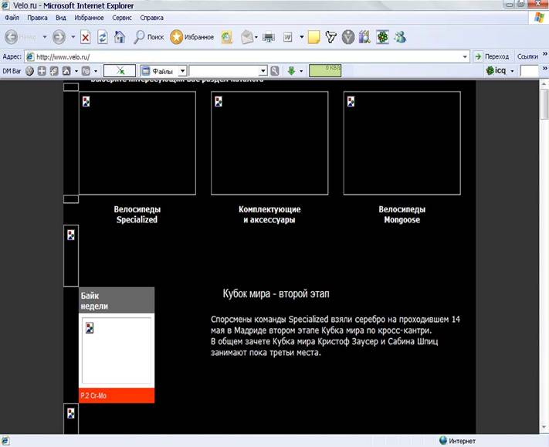
Task: Click the gray round V toolbar icon
Action: [x=348, y=37]
